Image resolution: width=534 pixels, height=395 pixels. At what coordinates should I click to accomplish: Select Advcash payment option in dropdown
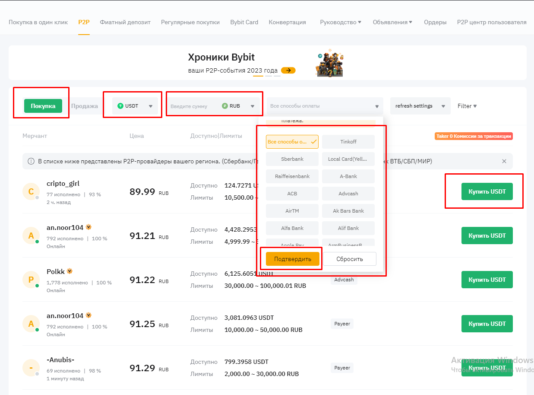click(348, 194)
